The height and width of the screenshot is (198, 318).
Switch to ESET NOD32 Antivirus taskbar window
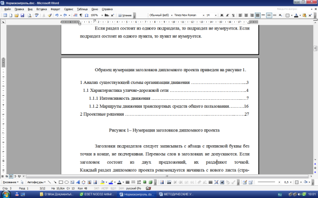pos(98,194)
